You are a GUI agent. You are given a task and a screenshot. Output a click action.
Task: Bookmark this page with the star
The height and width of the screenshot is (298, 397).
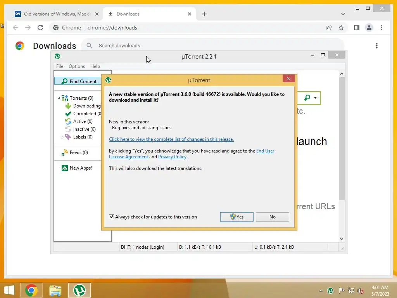(341, 28)
